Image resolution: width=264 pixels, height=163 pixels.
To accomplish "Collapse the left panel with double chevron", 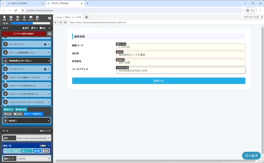I will [x=49, y=18].
